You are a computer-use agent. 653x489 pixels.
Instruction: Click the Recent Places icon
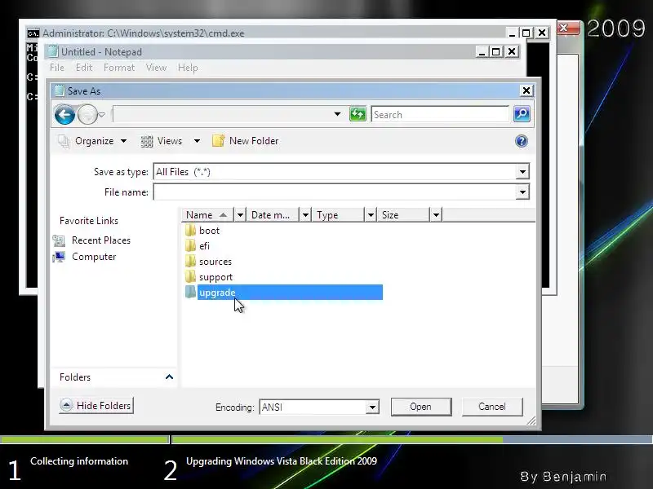click(x=59, y=240)
